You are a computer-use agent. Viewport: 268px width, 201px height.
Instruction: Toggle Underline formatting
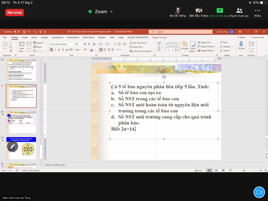[59, 49]
